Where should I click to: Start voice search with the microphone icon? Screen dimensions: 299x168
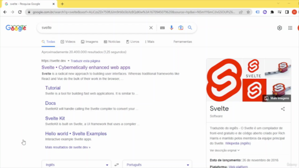pos(171,28)
